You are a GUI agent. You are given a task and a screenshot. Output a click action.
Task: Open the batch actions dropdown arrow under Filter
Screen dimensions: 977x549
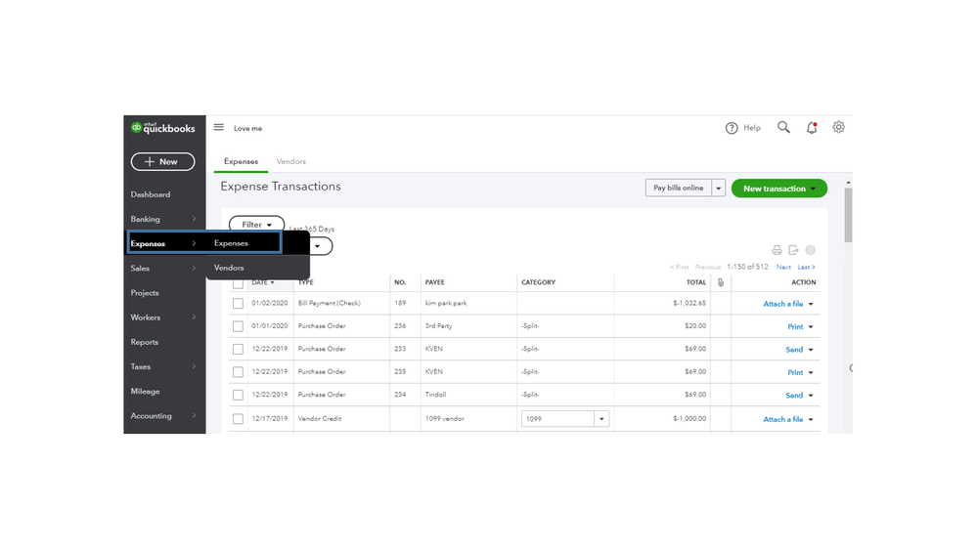(318, 246)
